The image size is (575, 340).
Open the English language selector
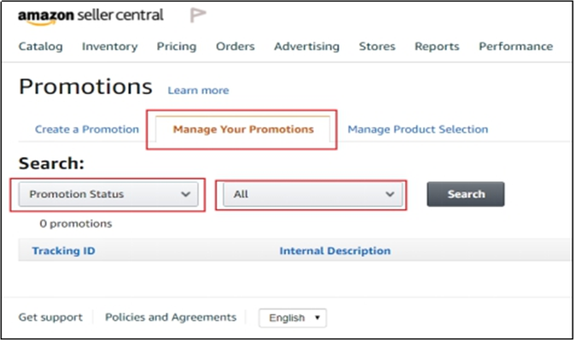point(292,318)
